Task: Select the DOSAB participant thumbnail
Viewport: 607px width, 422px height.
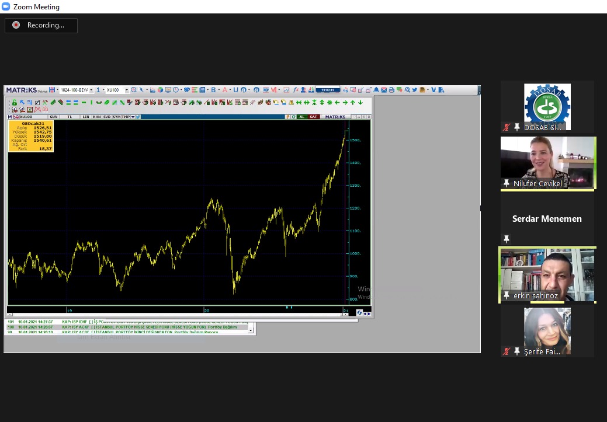Action: point(547,107)
